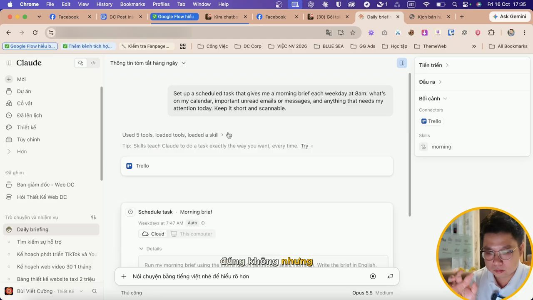Select Cloud for the scheduled task
The height and width of the screenshot is (300, 533).
(x=153, y=234)
